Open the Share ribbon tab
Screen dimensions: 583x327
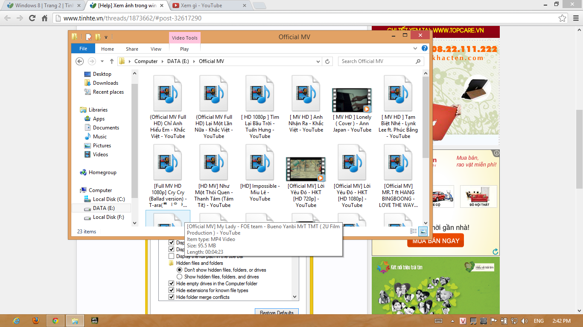(132, 49)
